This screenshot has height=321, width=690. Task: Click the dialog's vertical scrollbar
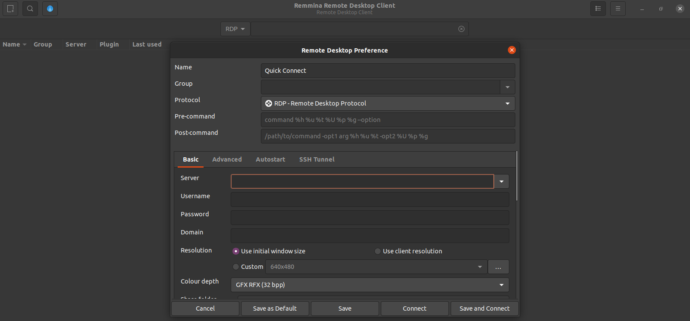pyautogui.click(x=517, y=176)
